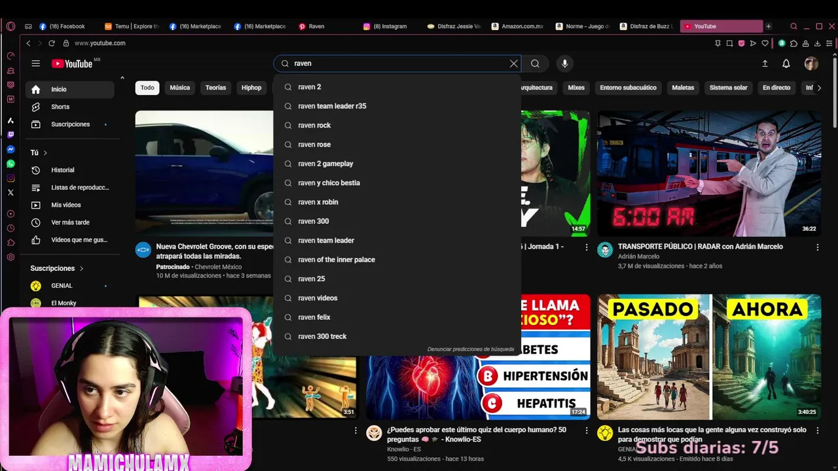
Task: Open TRANSPORTE PÚBLICO video thumbnail
Action: point(709,173)
